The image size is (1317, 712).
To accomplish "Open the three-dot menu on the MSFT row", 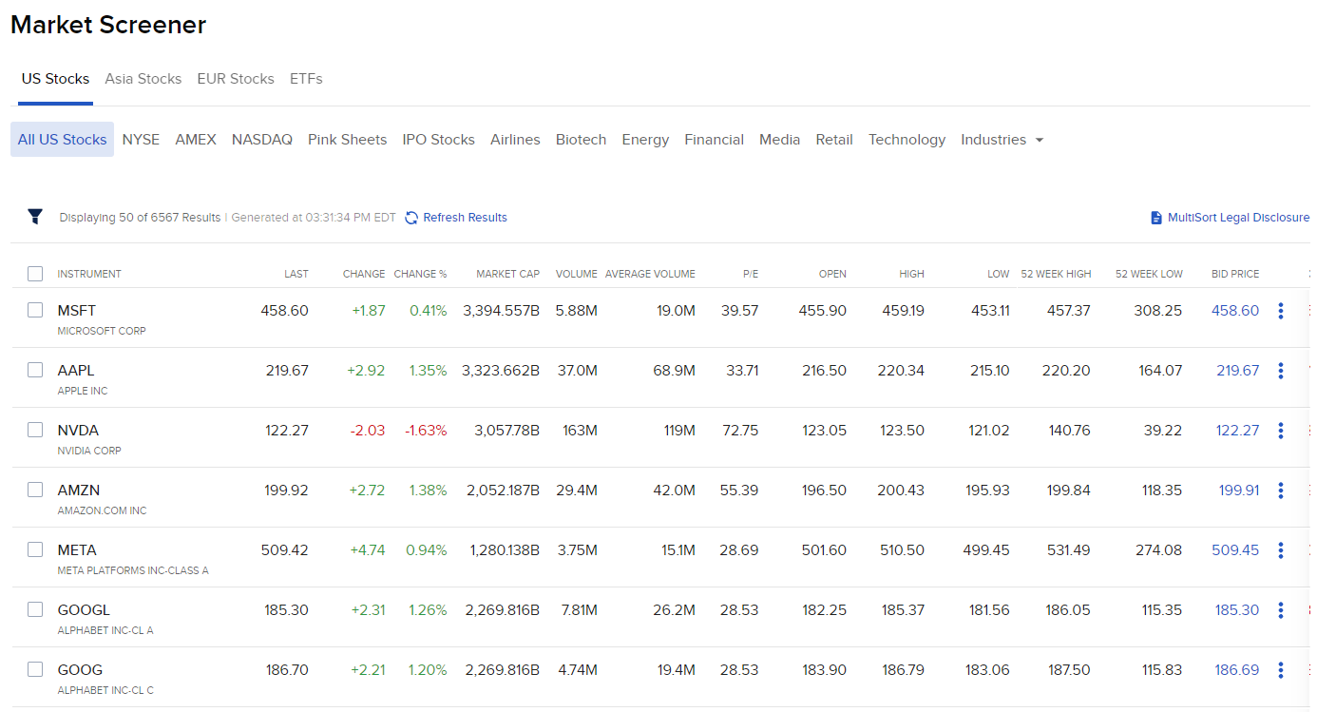I will click(x=1280, y=310).
